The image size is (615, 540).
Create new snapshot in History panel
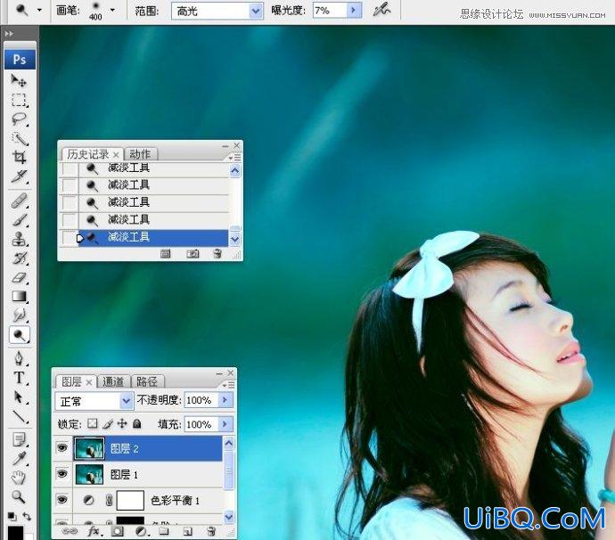coord(193,254)
